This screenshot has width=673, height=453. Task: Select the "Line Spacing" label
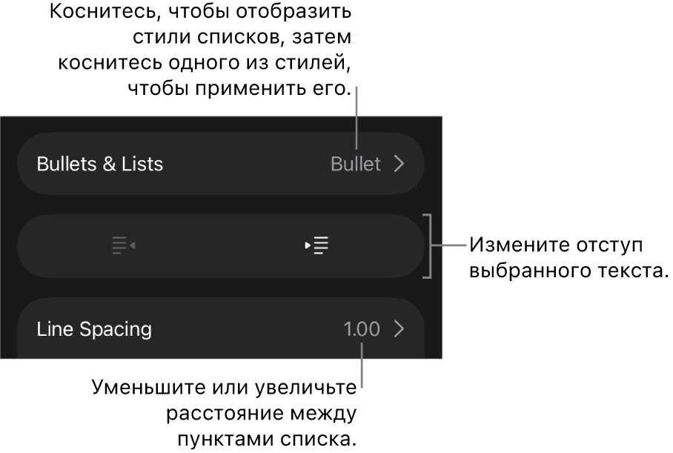coord(94,329)
